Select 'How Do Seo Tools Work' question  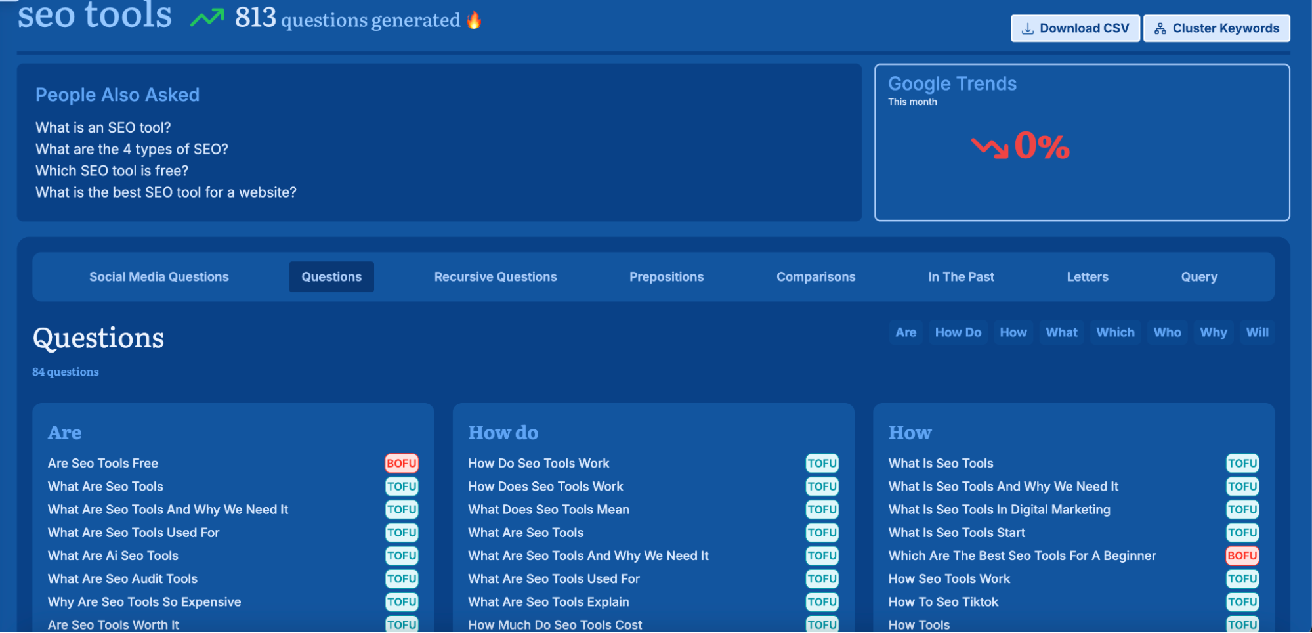539,464
